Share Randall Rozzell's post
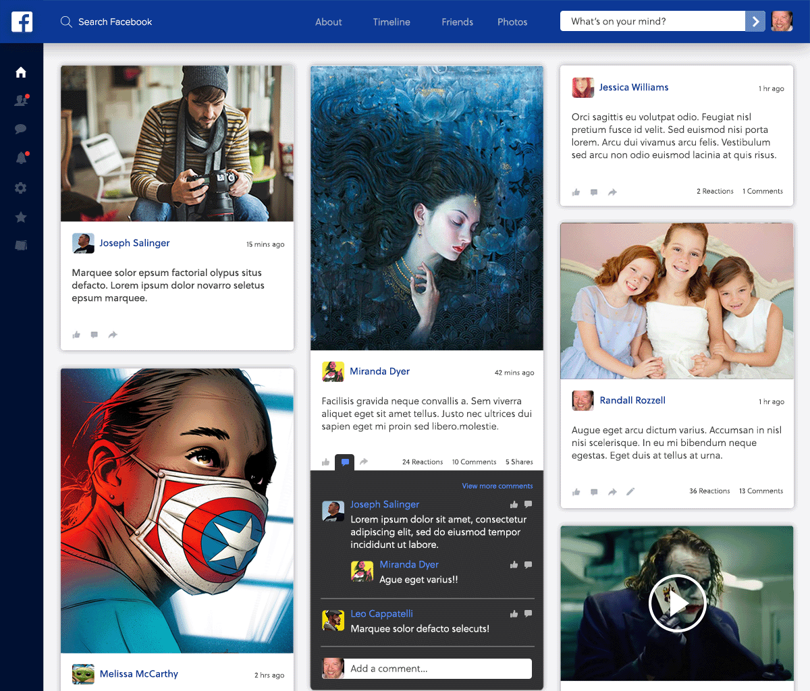810x691 pixels. 612,492
